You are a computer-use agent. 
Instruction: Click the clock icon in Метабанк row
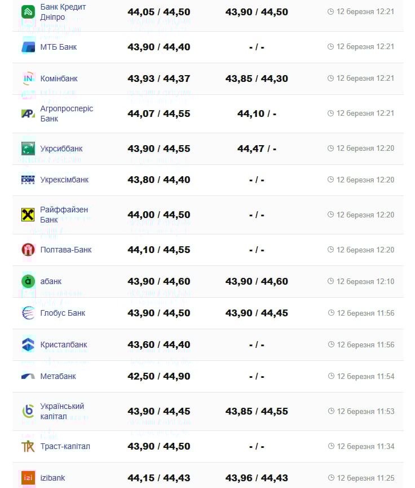[x=331, y=376]
